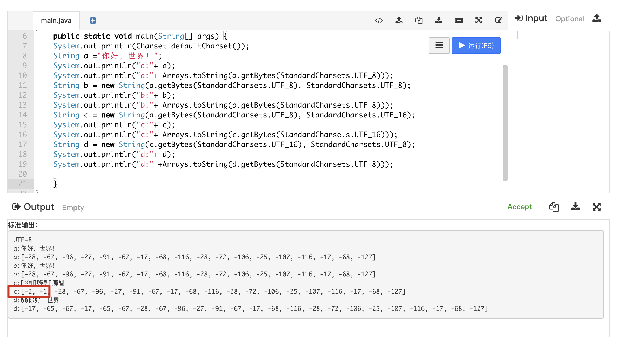This screenshot has height=337, width=617.
Task: Click the green Accept link
Action: pyautogui.click(x=519, y=207)
